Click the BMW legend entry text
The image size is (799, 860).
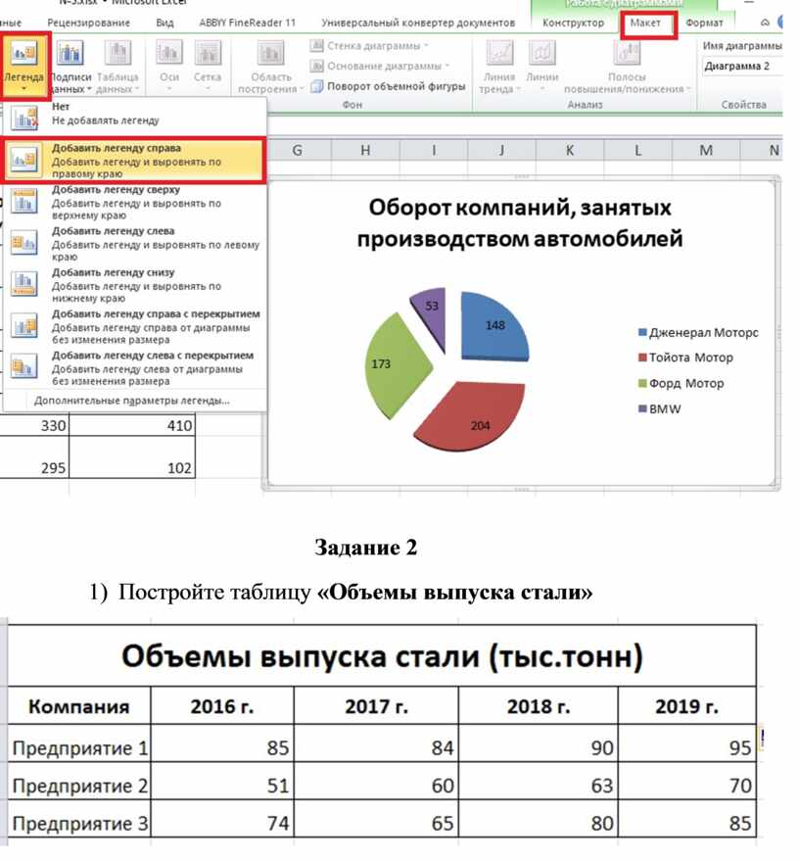(x=665, y=409)
